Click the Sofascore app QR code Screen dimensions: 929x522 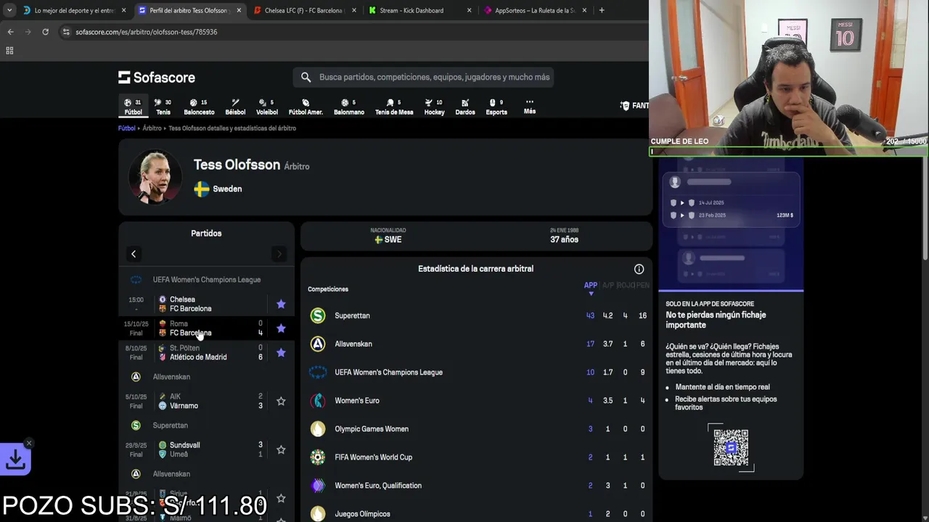(x=731, y=447)
